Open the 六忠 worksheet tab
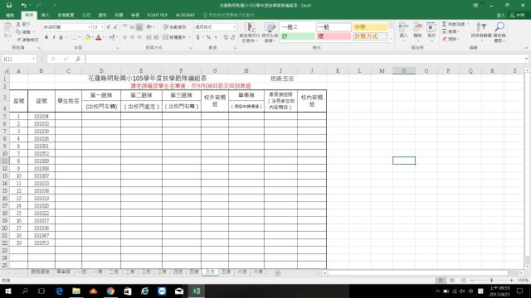Screen dimensions: 531x298 242,272
